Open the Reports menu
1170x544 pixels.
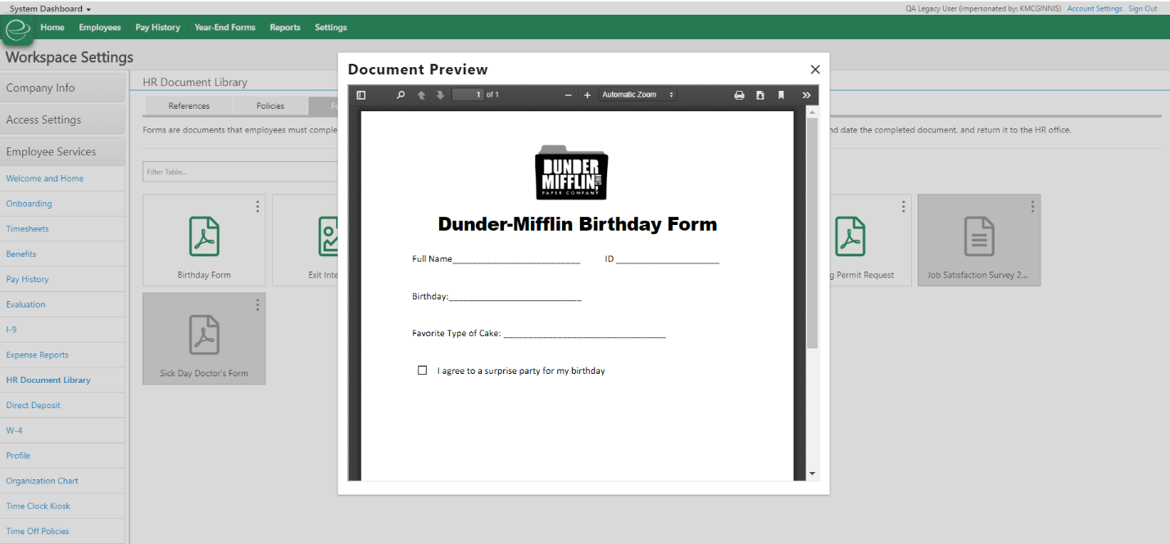[285, 27]
